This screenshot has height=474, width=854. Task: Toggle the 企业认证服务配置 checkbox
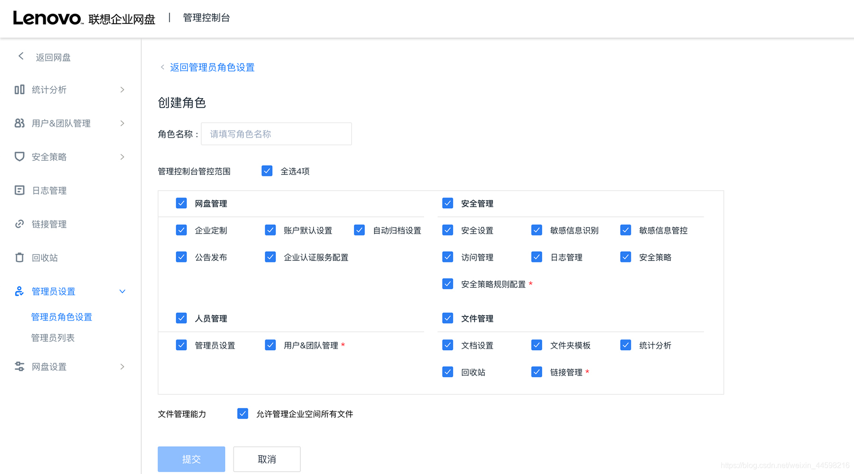[x=270, y=257]
